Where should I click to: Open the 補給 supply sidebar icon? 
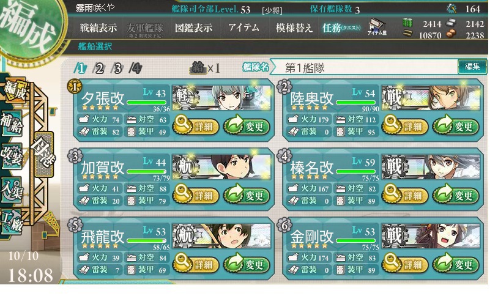click(12, 124)
